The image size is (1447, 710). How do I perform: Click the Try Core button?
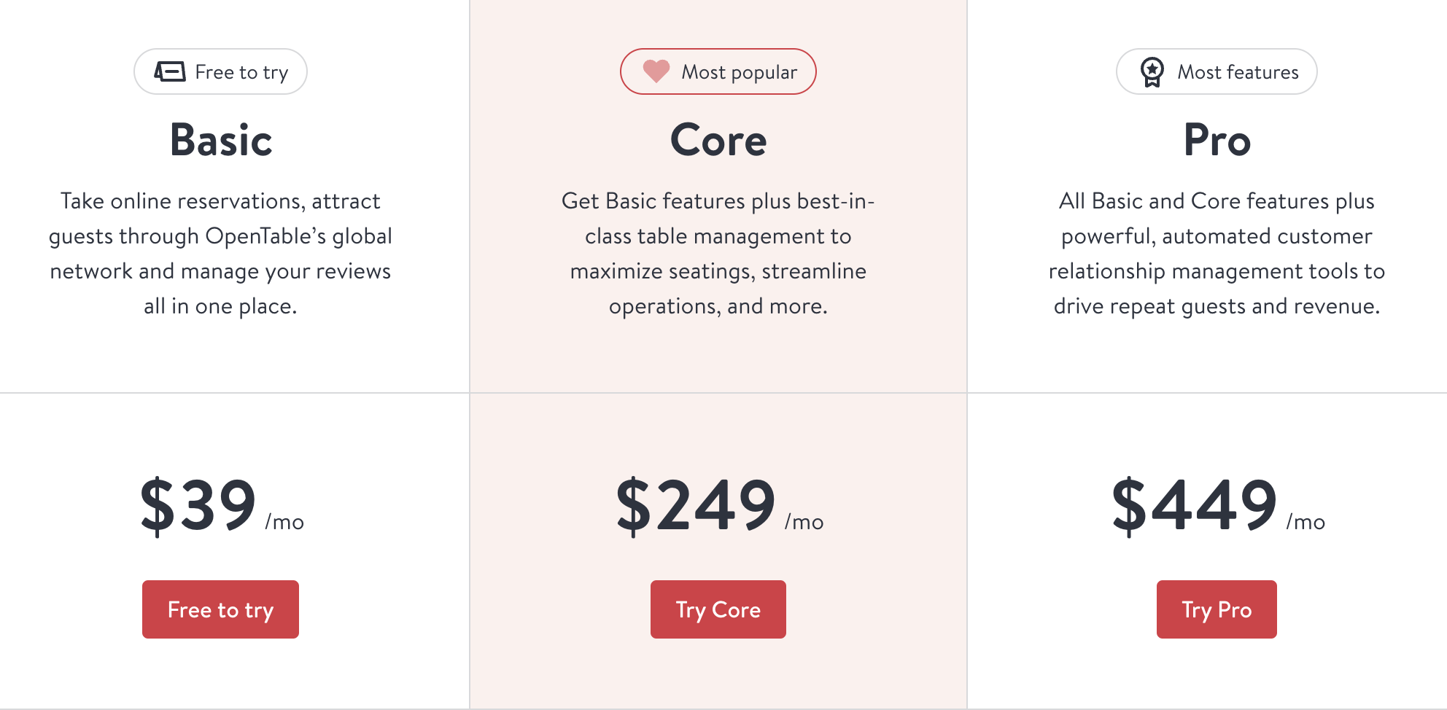click(x=718, y=609)
